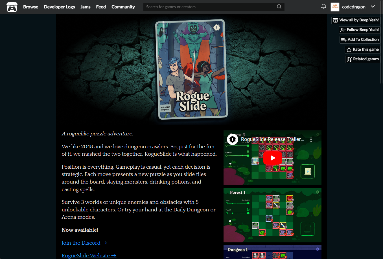Click the magnifying glass search icon
Image resolution: width=383 pixels, height=259 pixels.
pos(279,7)
